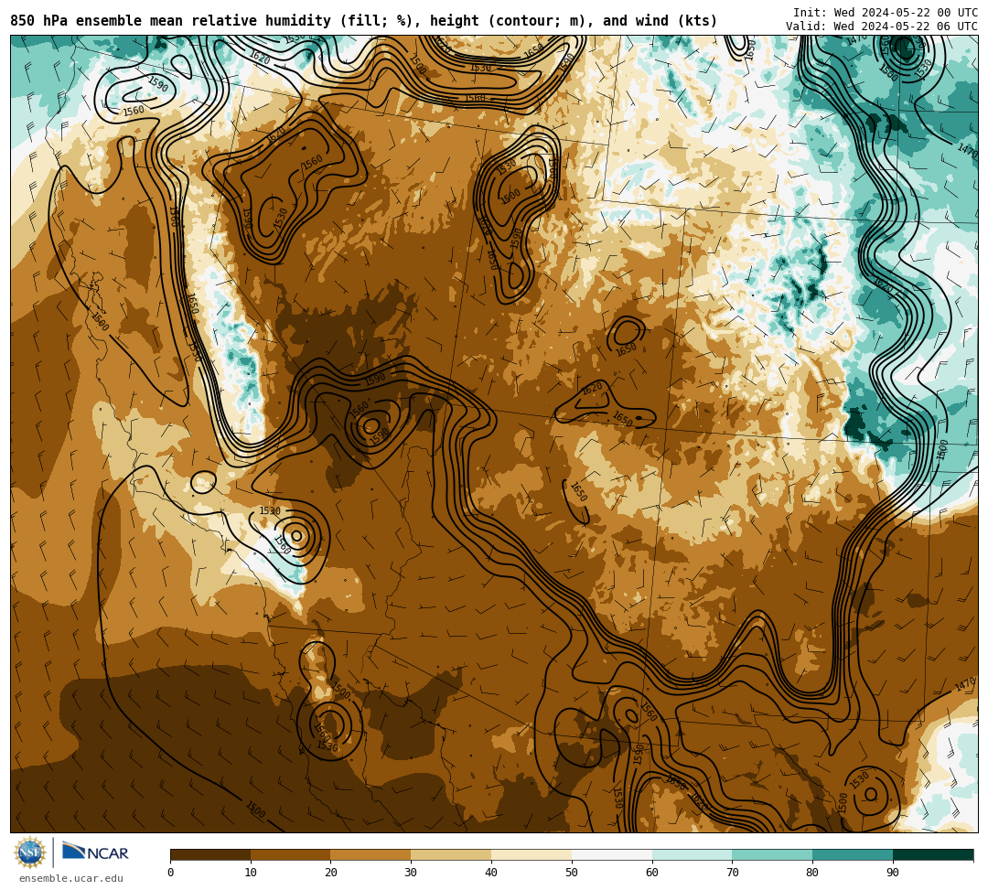The height and width of the screenshot is (890, 988).
Task: Click the colorbar tick label 90
Action: (893, 873)
